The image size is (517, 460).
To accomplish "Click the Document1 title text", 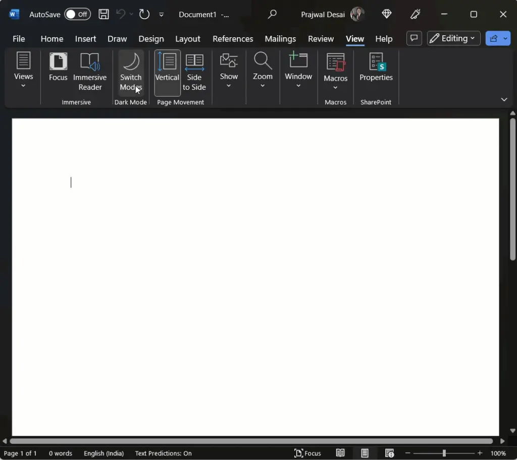I will pyautogui.click(x=197, y=15).
